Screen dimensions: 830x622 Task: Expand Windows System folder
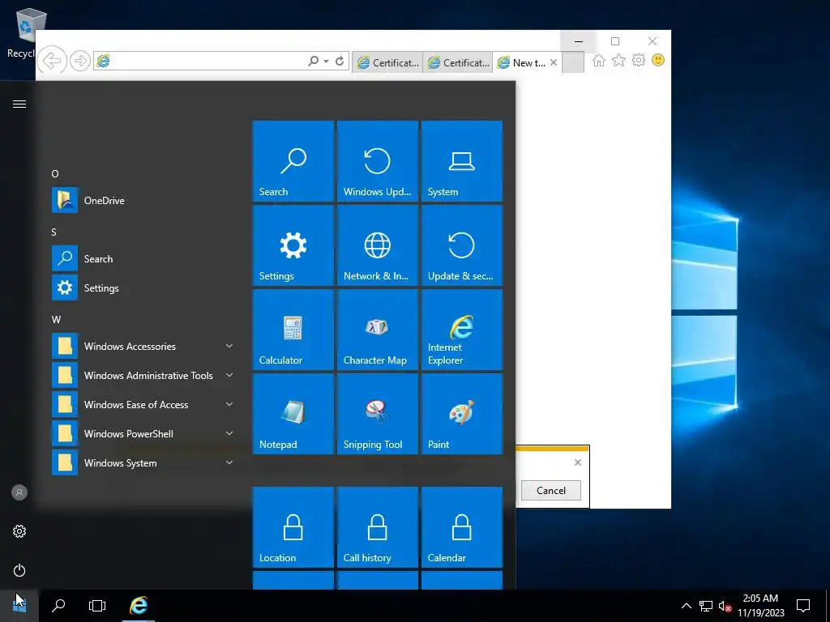(x=143, y=462)
